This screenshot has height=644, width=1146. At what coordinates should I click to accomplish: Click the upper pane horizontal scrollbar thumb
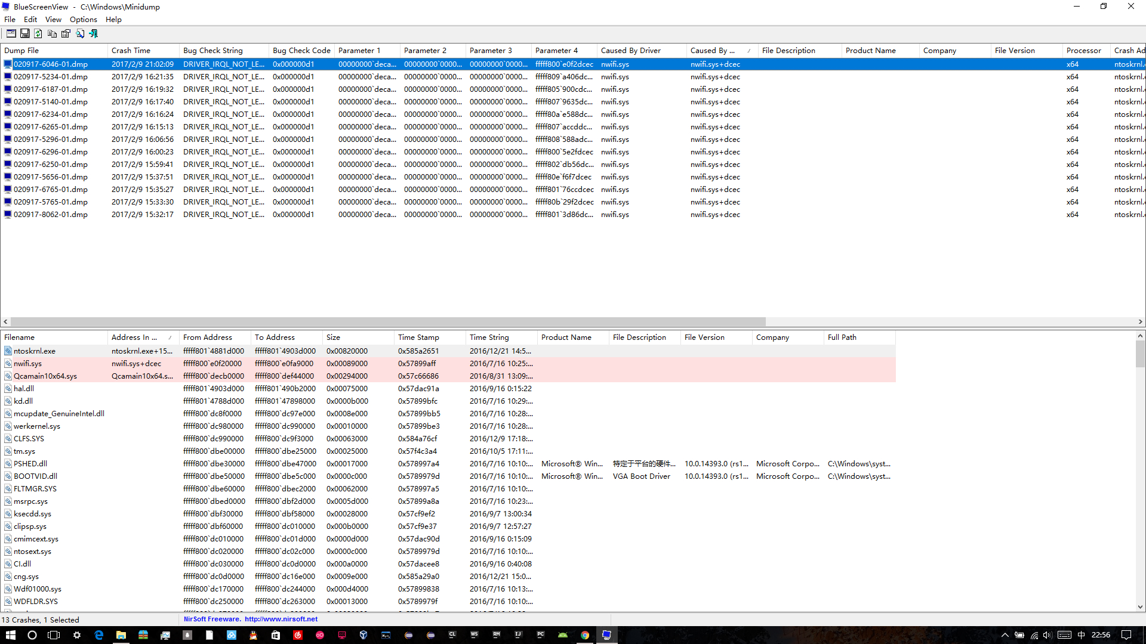tap(388, 322)
